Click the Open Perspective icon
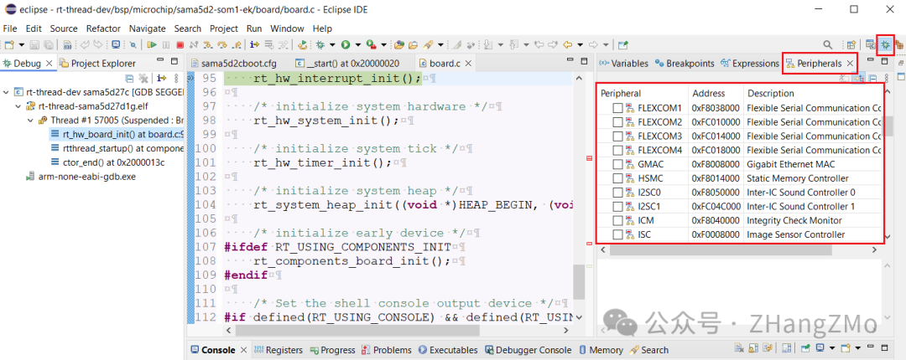906x360 pixels. (851, 44)
